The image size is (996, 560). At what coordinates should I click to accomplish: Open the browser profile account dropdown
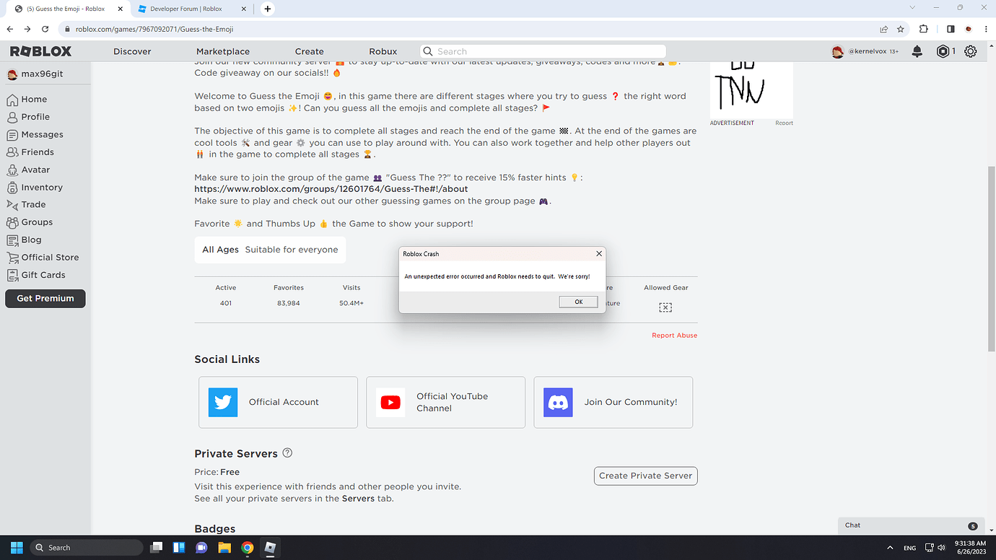968,29
